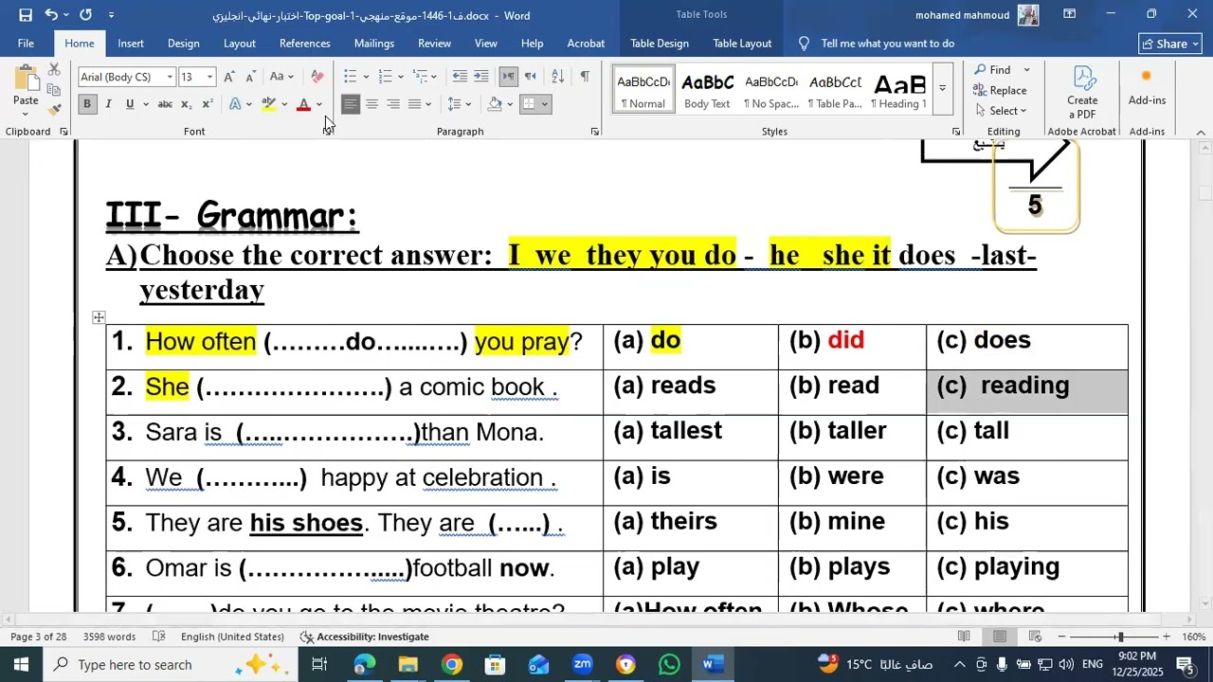
Task: Apply strikethrough formatting
Action: click(x=165, y=104)
